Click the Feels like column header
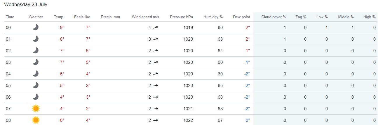378x125 pixels. pos(82,17)
